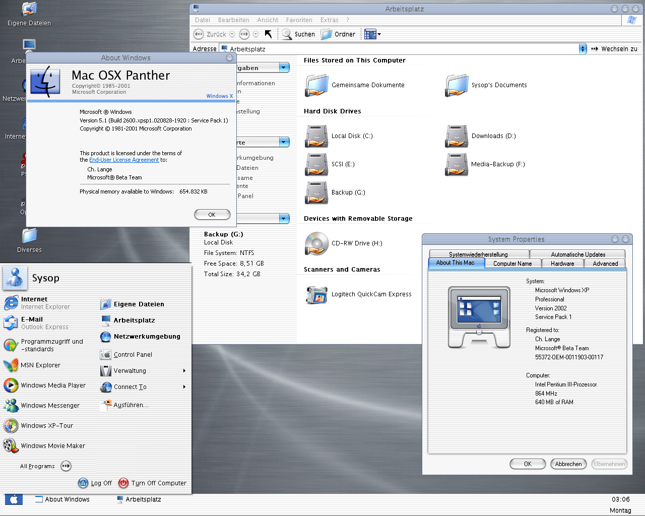Open the Gemeinsame Dokumente folder

[316, 85]
